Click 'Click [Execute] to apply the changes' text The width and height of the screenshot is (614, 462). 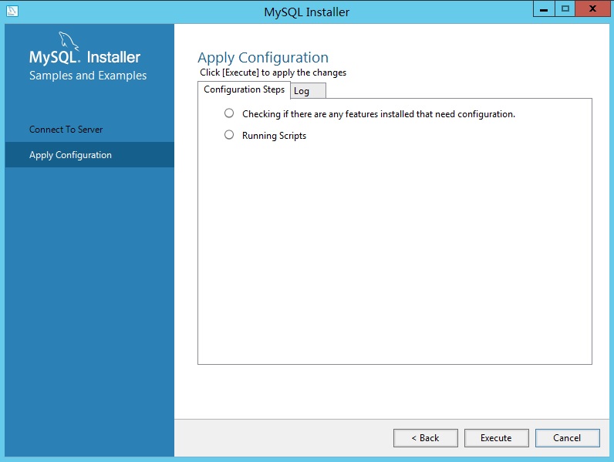tap(273, 73)
